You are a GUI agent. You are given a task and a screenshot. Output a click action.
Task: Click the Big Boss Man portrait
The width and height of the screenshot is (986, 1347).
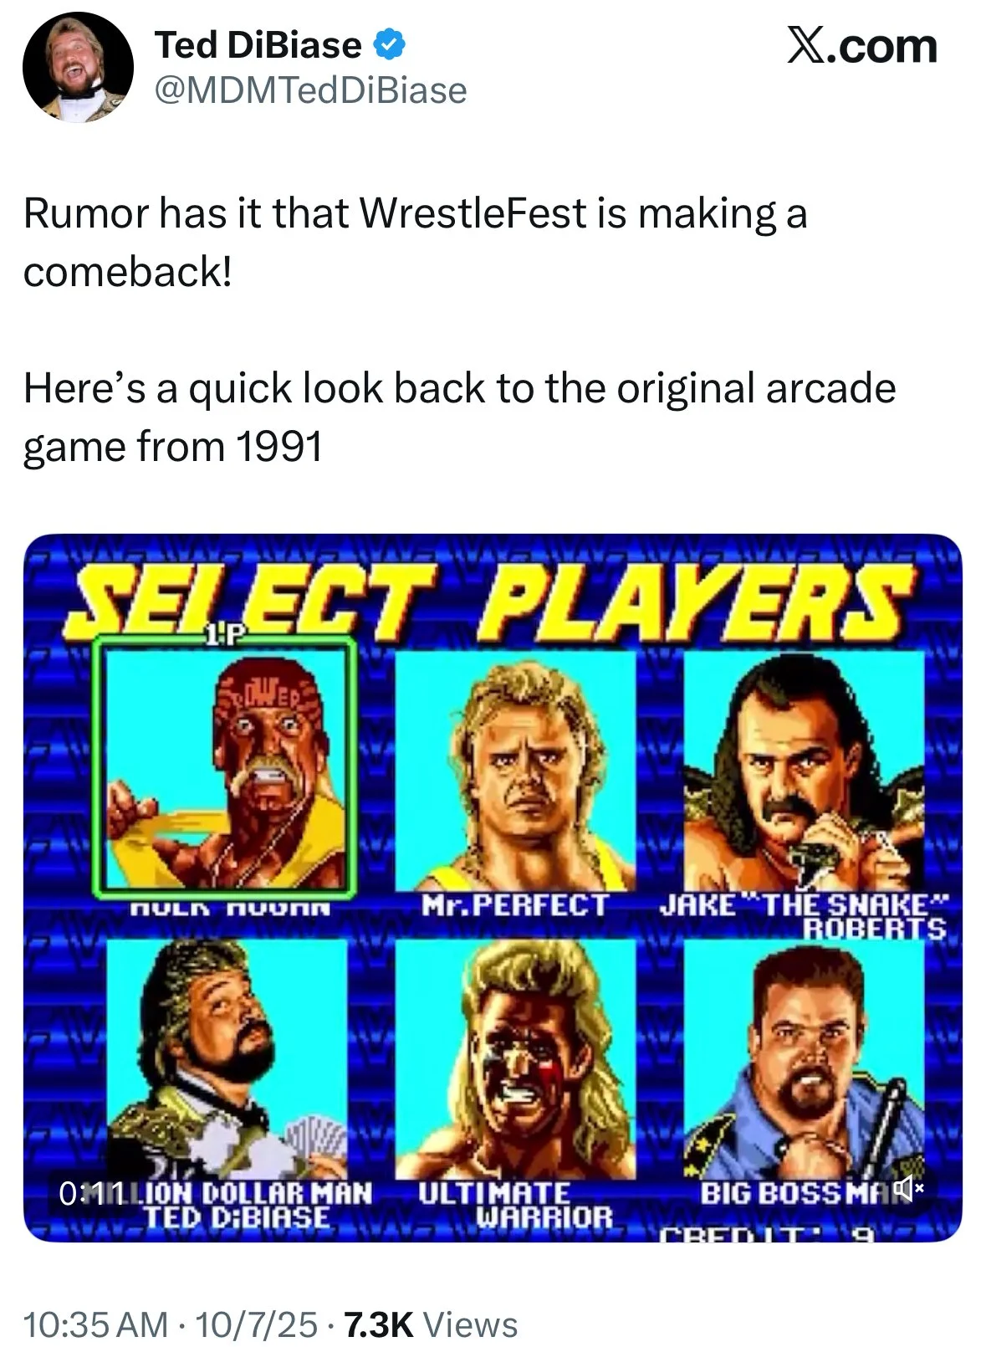(x=804, y=1059)
